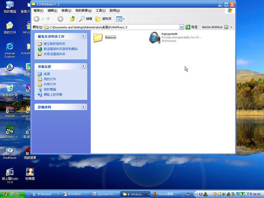Screen dimensions: 264x198
Task: Go to 我的文件 in Other Places
Action: [x=50, y=79]
